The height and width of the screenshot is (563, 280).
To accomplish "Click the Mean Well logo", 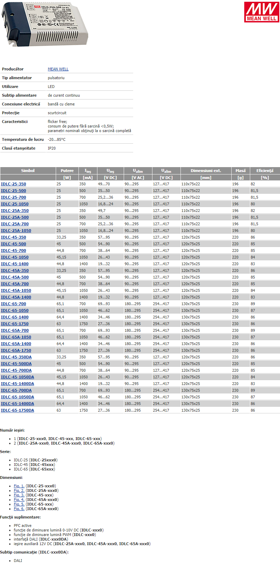I will click(x=261, y=12).
